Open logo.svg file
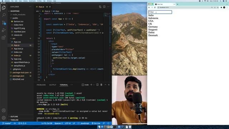229x129 pixels. point(18,59)
